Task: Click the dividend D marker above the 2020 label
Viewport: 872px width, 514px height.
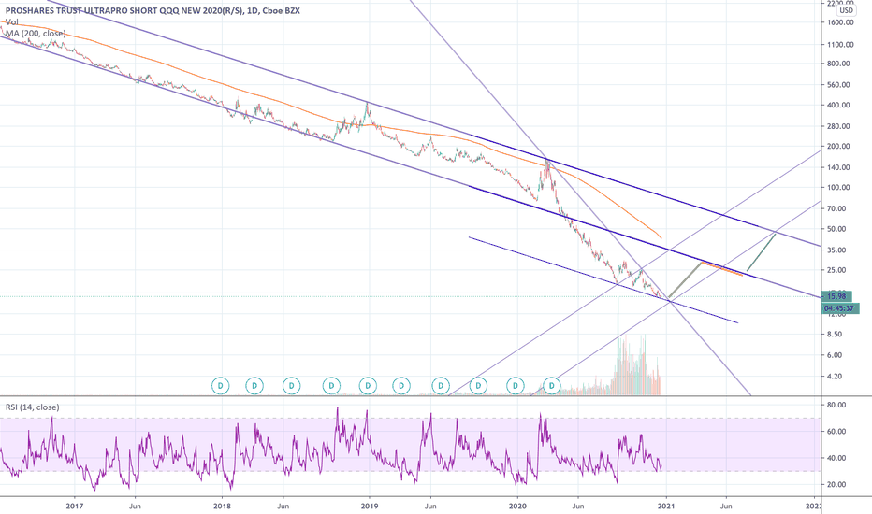Action: pyautogui.click(x=516, y=385)
